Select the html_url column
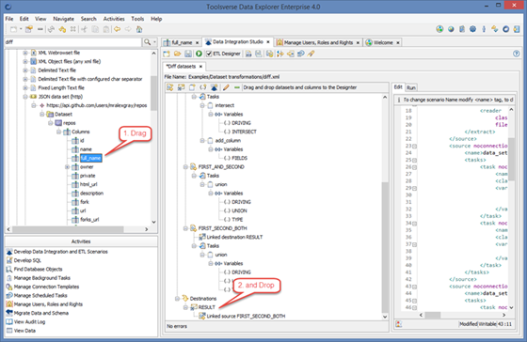This screenshot has width=527, height=342. point(88,184)
